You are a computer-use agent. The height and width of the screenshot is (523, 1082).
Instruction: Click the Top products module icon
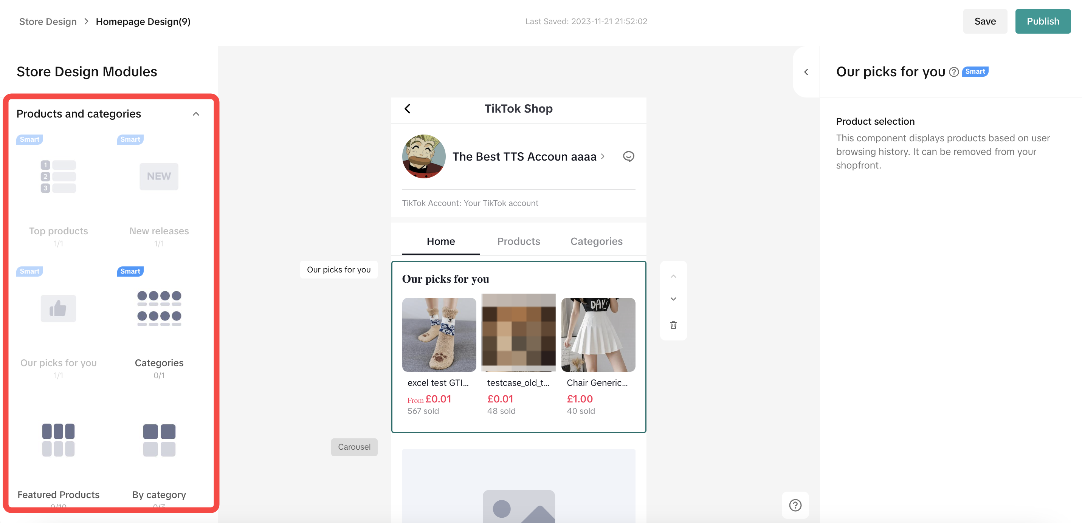coord(58,177)
